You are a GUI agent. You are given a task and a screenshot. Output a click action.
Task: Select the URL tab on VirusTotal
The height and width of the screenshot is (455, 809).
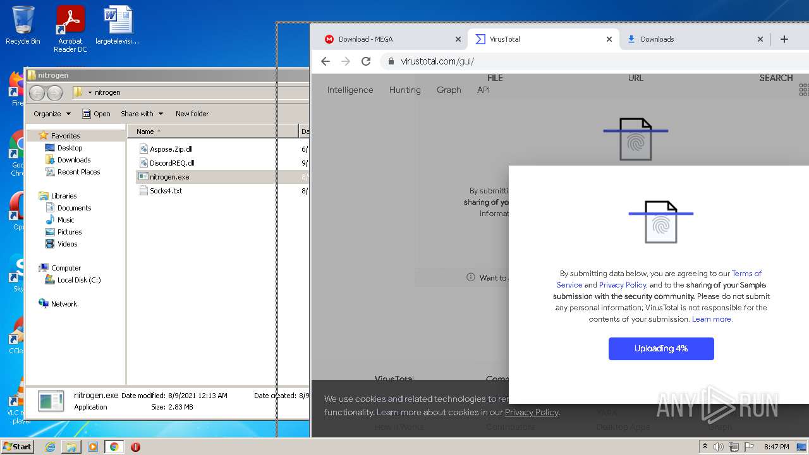point(636,78)
